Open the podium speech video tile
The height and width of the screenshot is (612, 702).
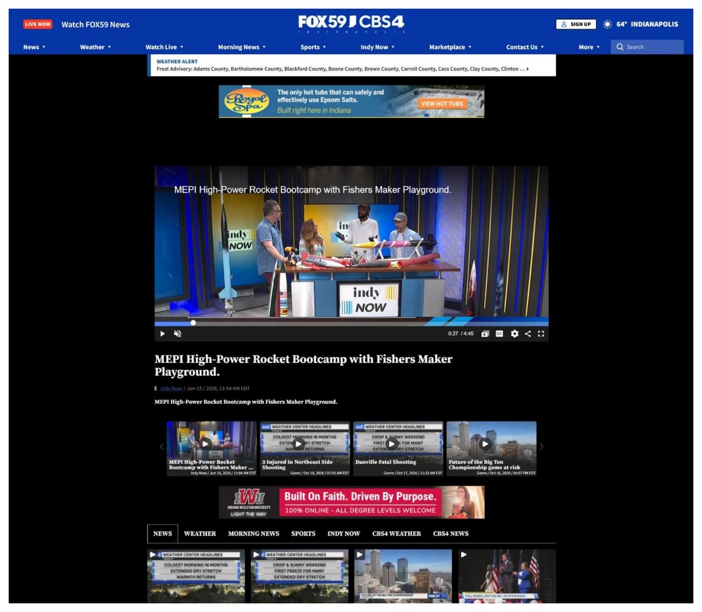click(507, 576)
